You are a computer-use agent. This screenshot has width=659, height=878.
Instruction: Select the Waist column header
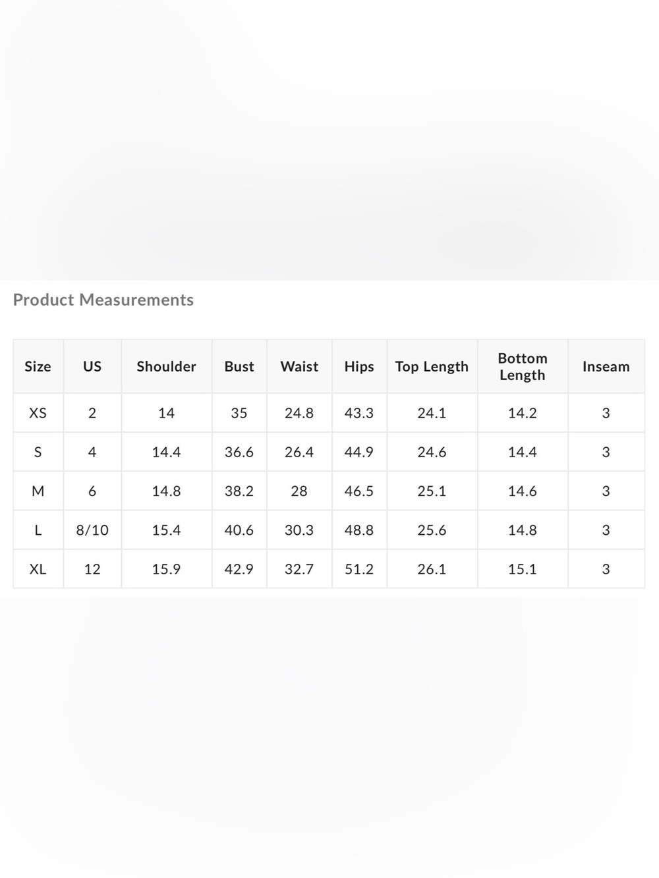click(x=299, y=367)
